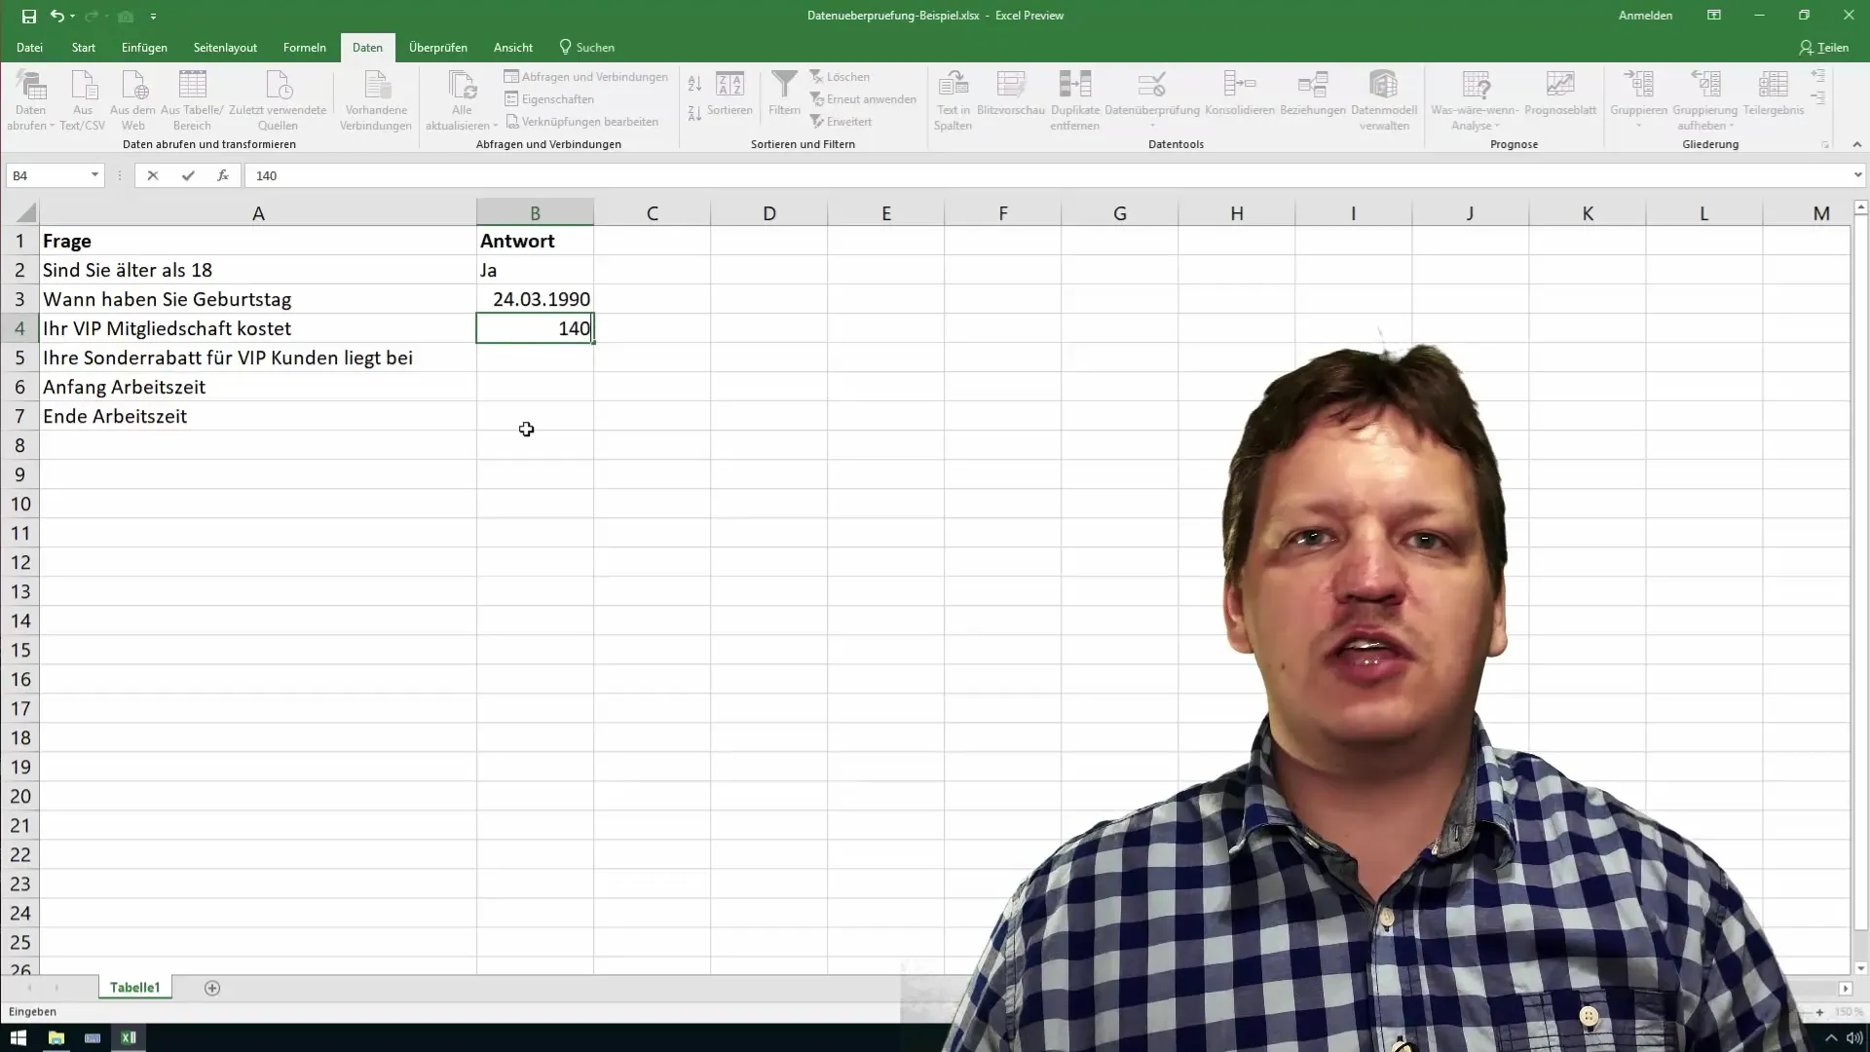Collapse the ribbon with the chevron

click(x=1857, y=144)
